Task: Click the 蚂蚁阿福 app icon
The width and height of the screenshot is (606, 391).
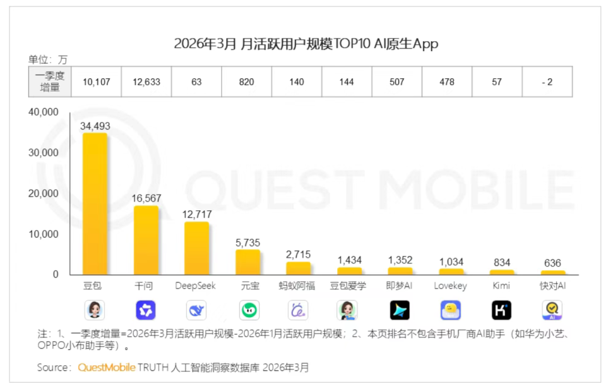Action: (x=298, y=310)
